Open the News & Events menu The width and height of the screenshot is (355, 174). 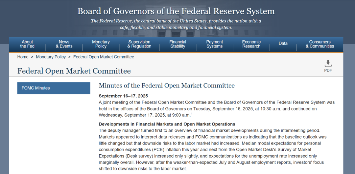click(64, 44)
